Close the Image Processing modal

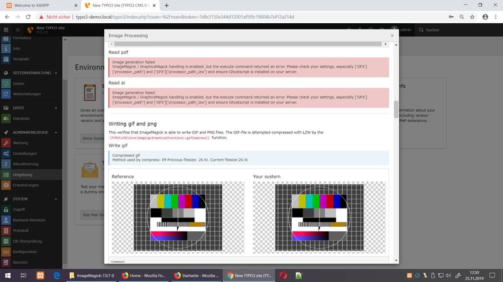[x=392, y=36]
